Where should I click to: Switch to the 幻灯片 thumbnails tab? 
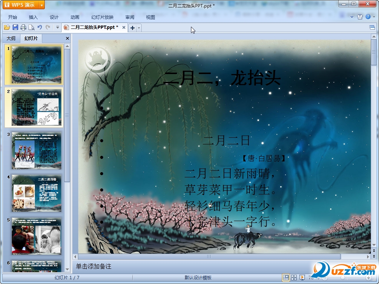tap(31, 39)
